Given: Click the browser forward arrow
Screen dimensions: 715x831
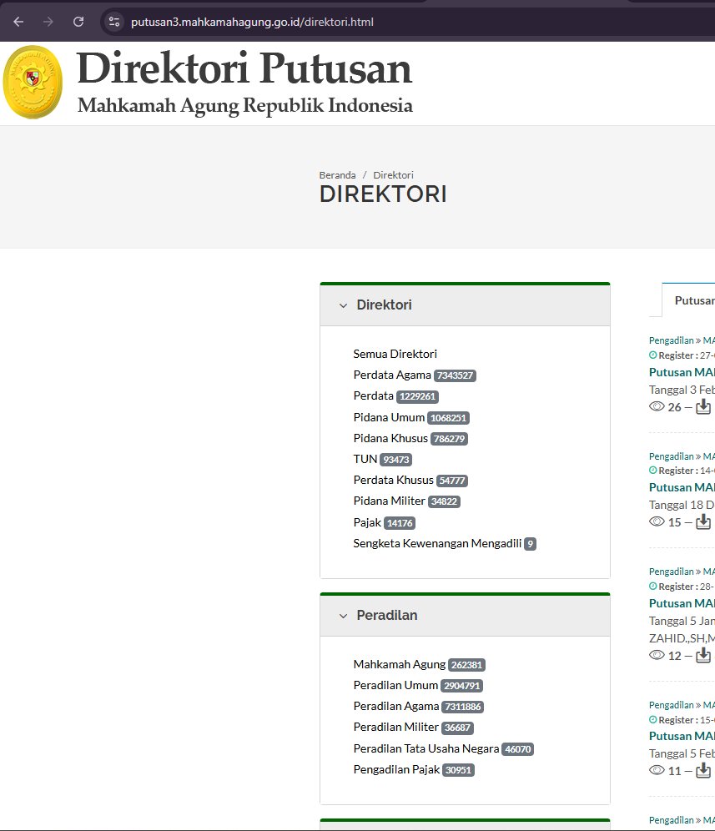Looking at the screenshot, I should (48, 22).
